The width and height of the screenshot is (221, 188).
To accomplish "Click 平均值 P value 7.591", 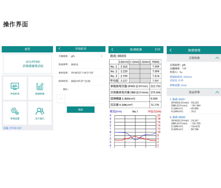I will pos(156,81).
